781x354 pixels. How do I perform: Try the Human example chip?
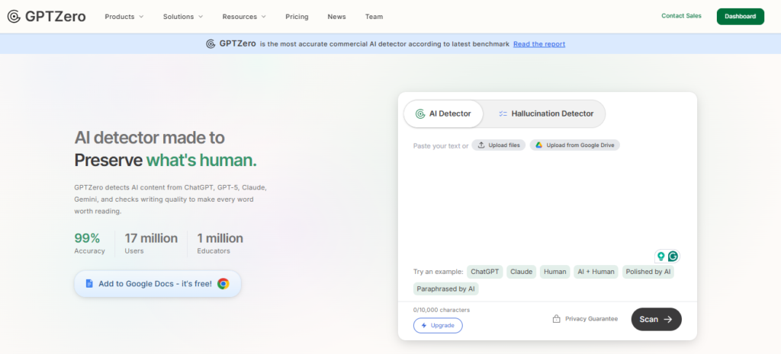click(x=555, y=272)
